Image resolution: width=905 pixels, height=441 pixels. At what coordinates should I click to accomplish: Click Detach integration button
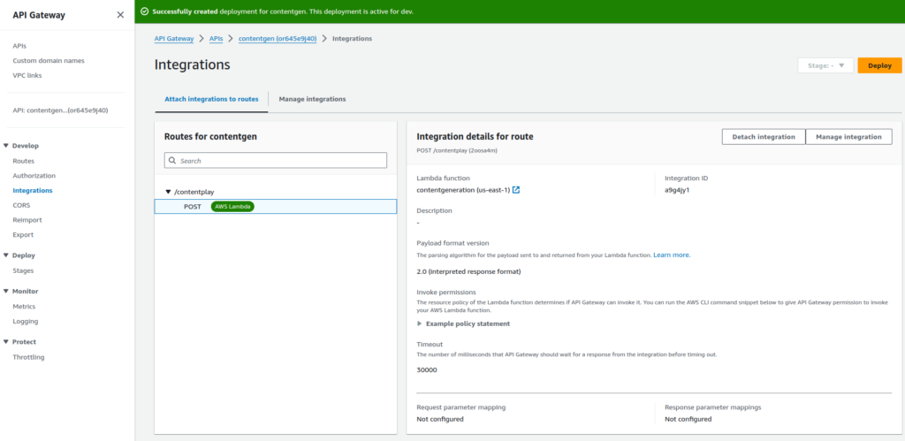coord(764,137)
